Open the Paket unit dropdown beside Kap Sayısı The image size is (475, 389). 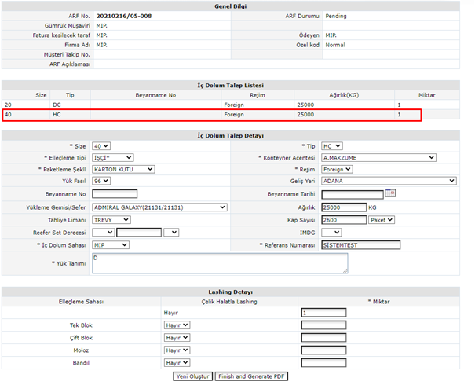coord(382,220)
